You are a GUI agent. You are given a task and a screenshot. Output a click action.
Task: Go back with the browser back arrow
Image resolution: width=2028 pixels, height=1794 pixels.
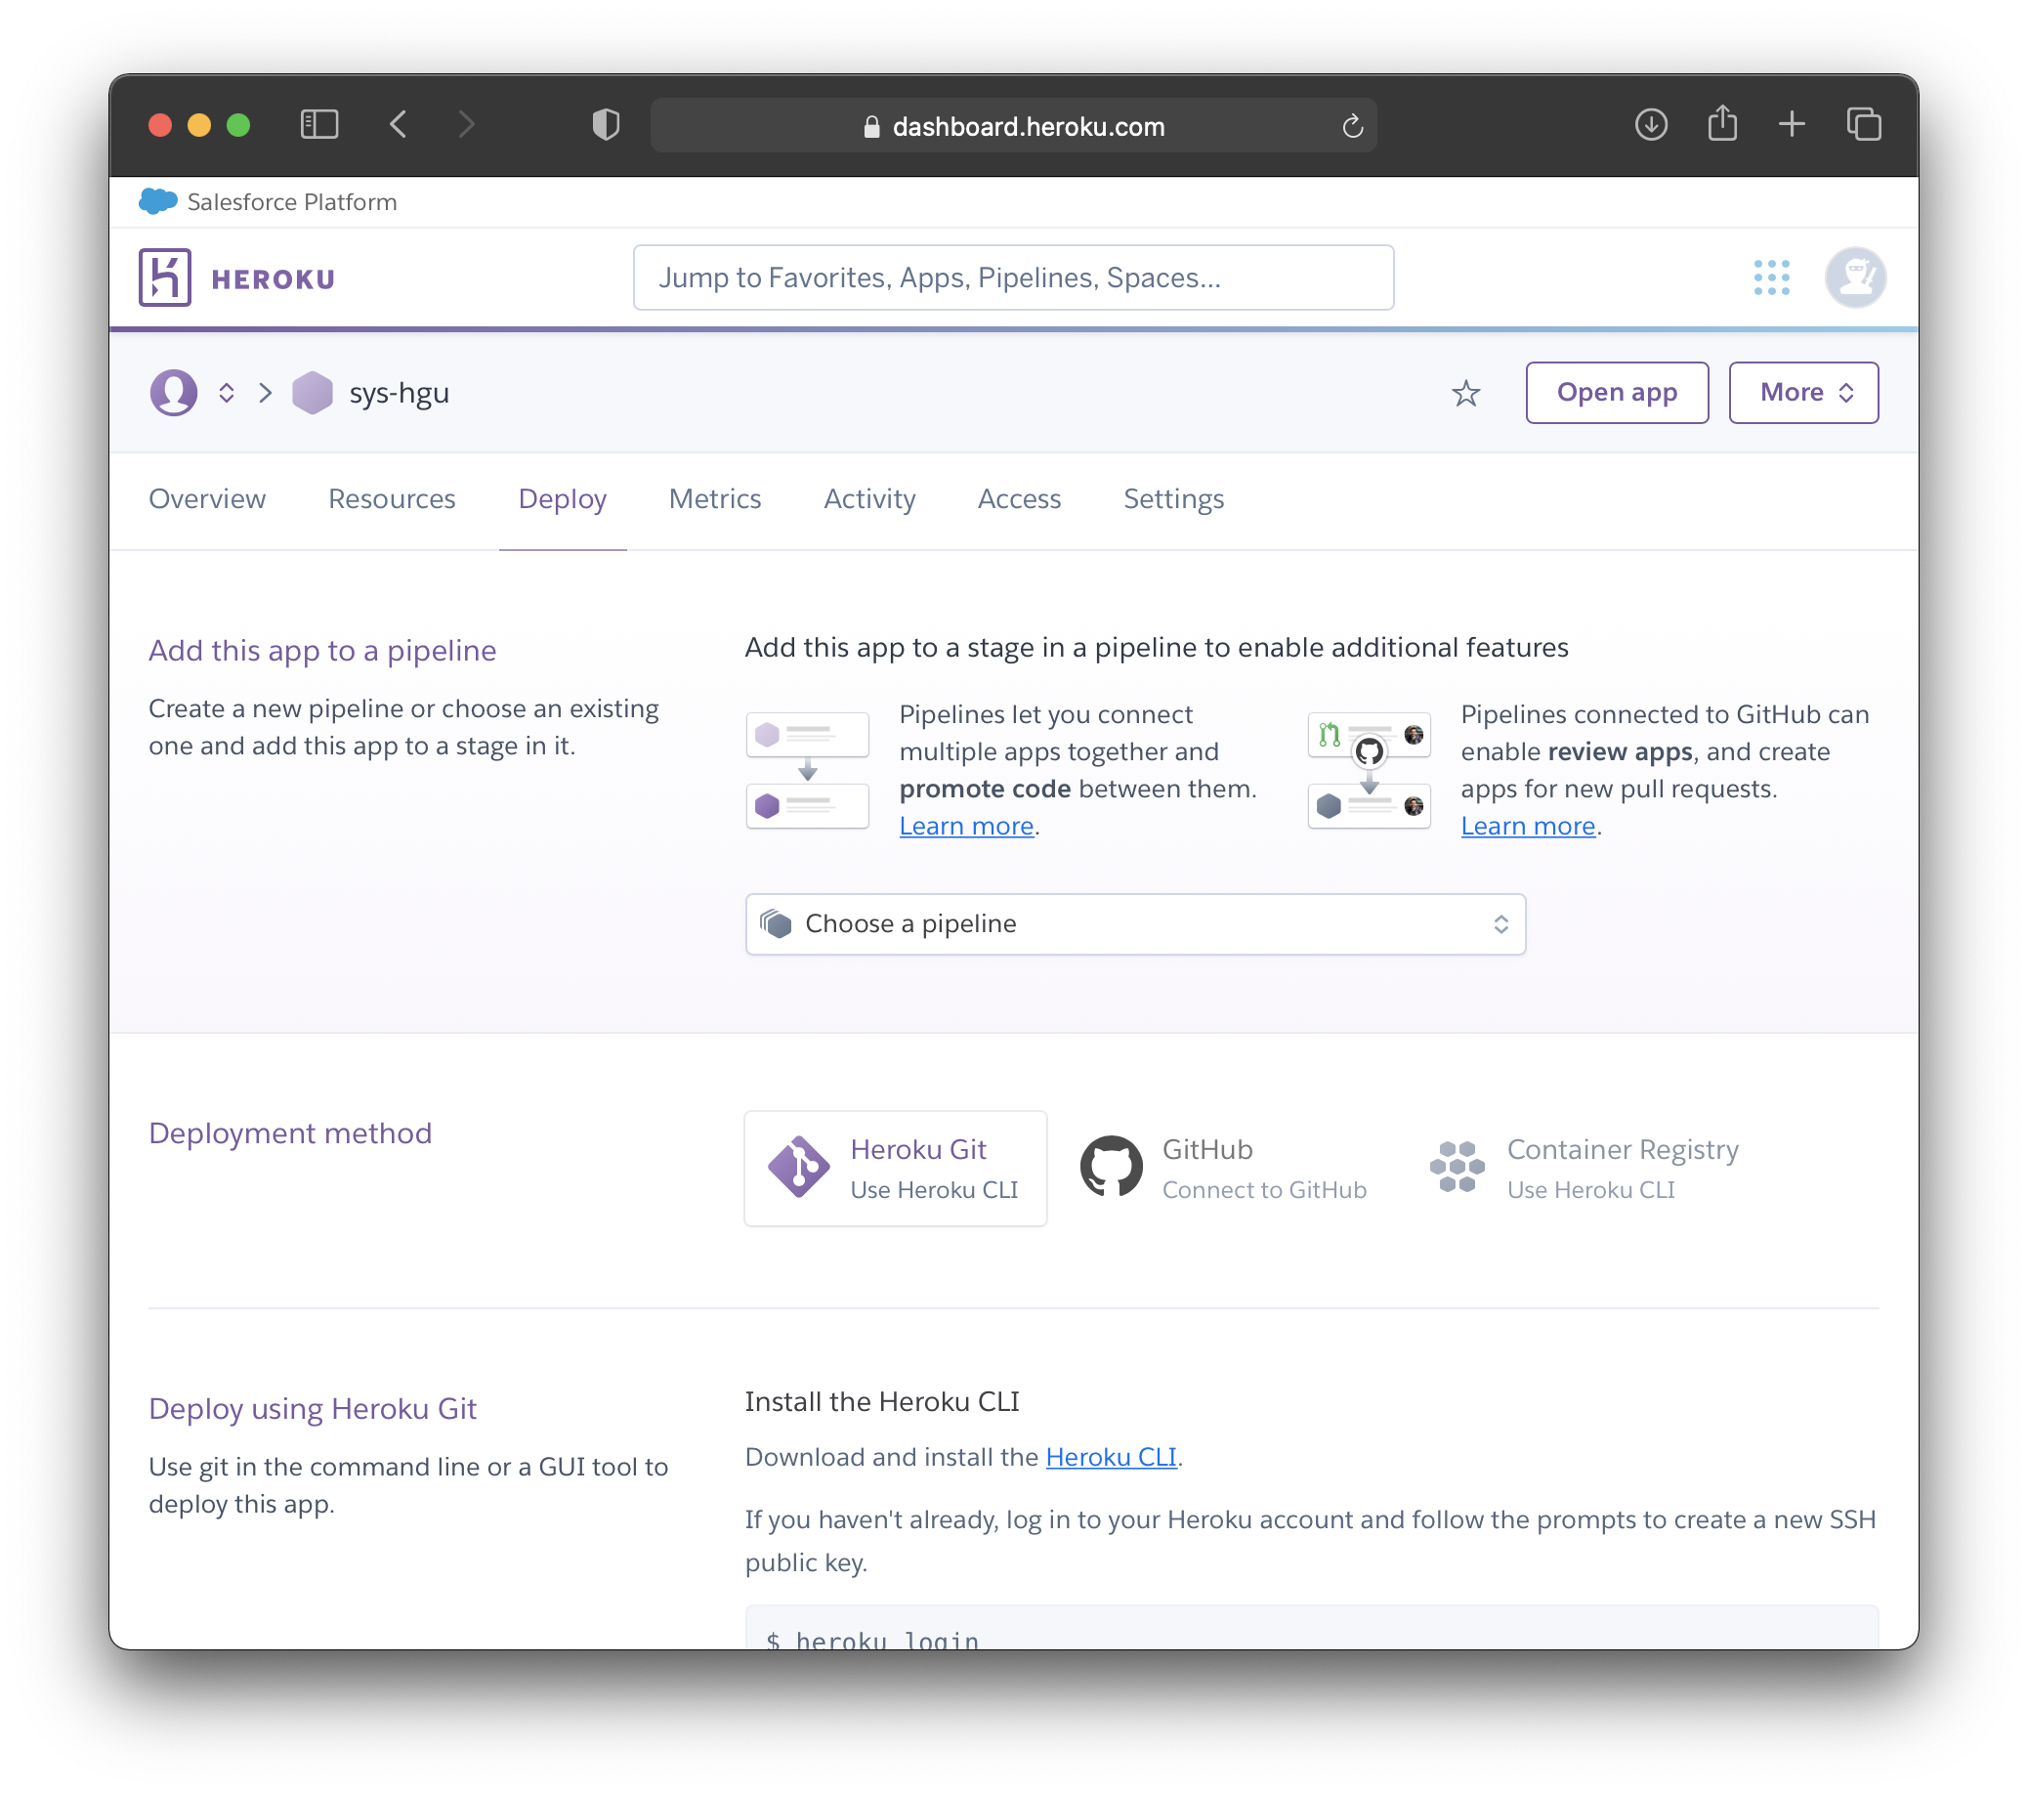point(398,125)
